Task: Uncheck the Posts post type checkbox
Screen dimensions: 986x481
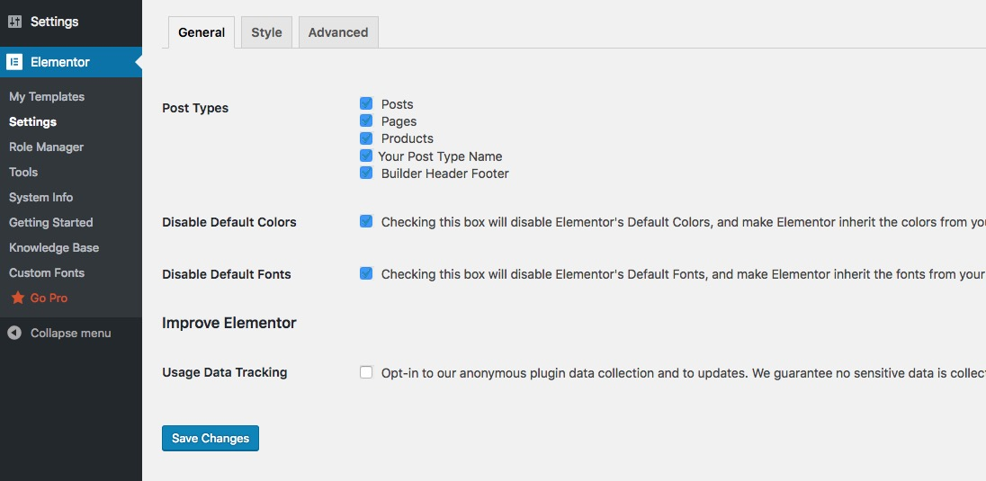Action: tap(366, 103)
